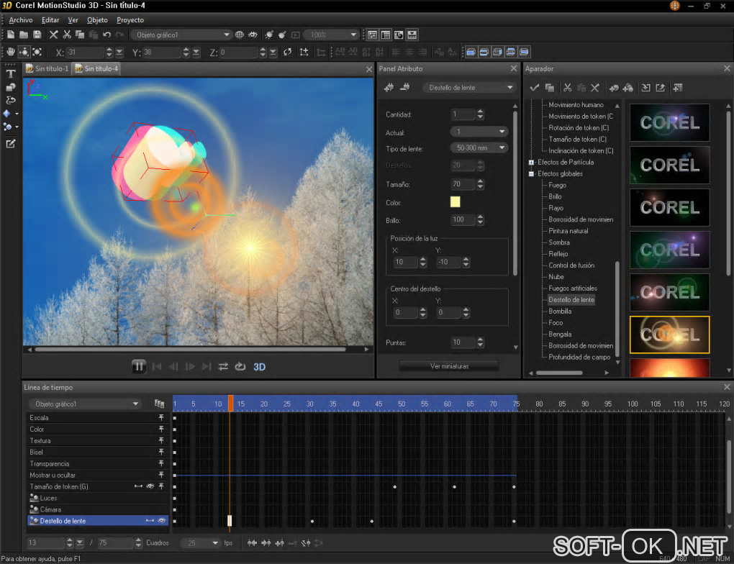The width and height of the screenshot is (734, 564).
Task: Toggle the pin on Textura track
Action: point(161,440)
